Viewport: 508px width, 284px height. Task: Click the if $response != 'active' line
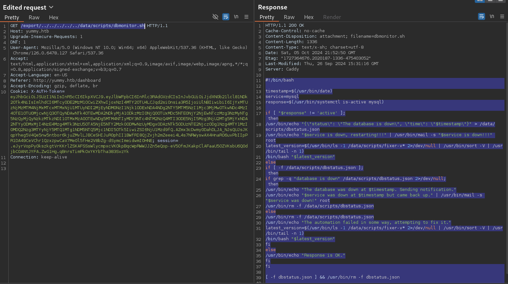pyautogui.click(x=305, y=113)
